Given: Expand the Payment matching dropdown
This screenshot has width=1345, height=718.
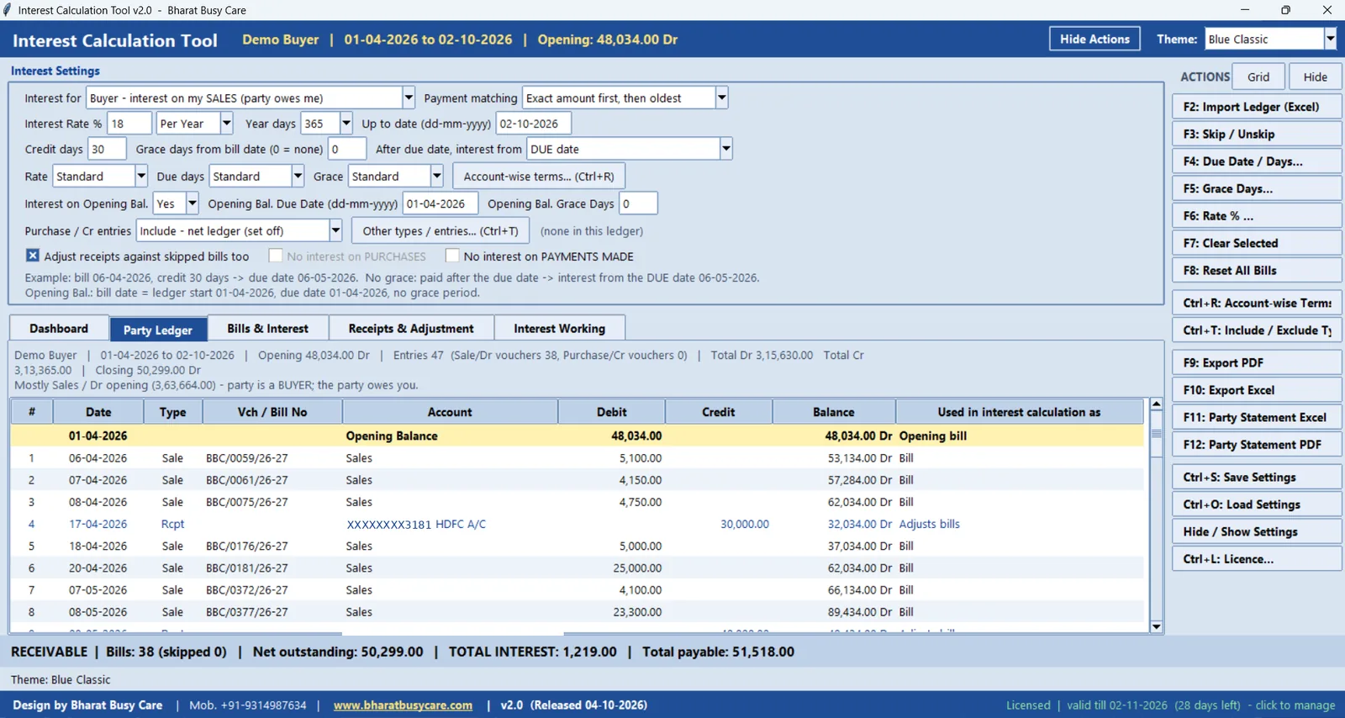Looking at the screenshot, I should point(721,98).
